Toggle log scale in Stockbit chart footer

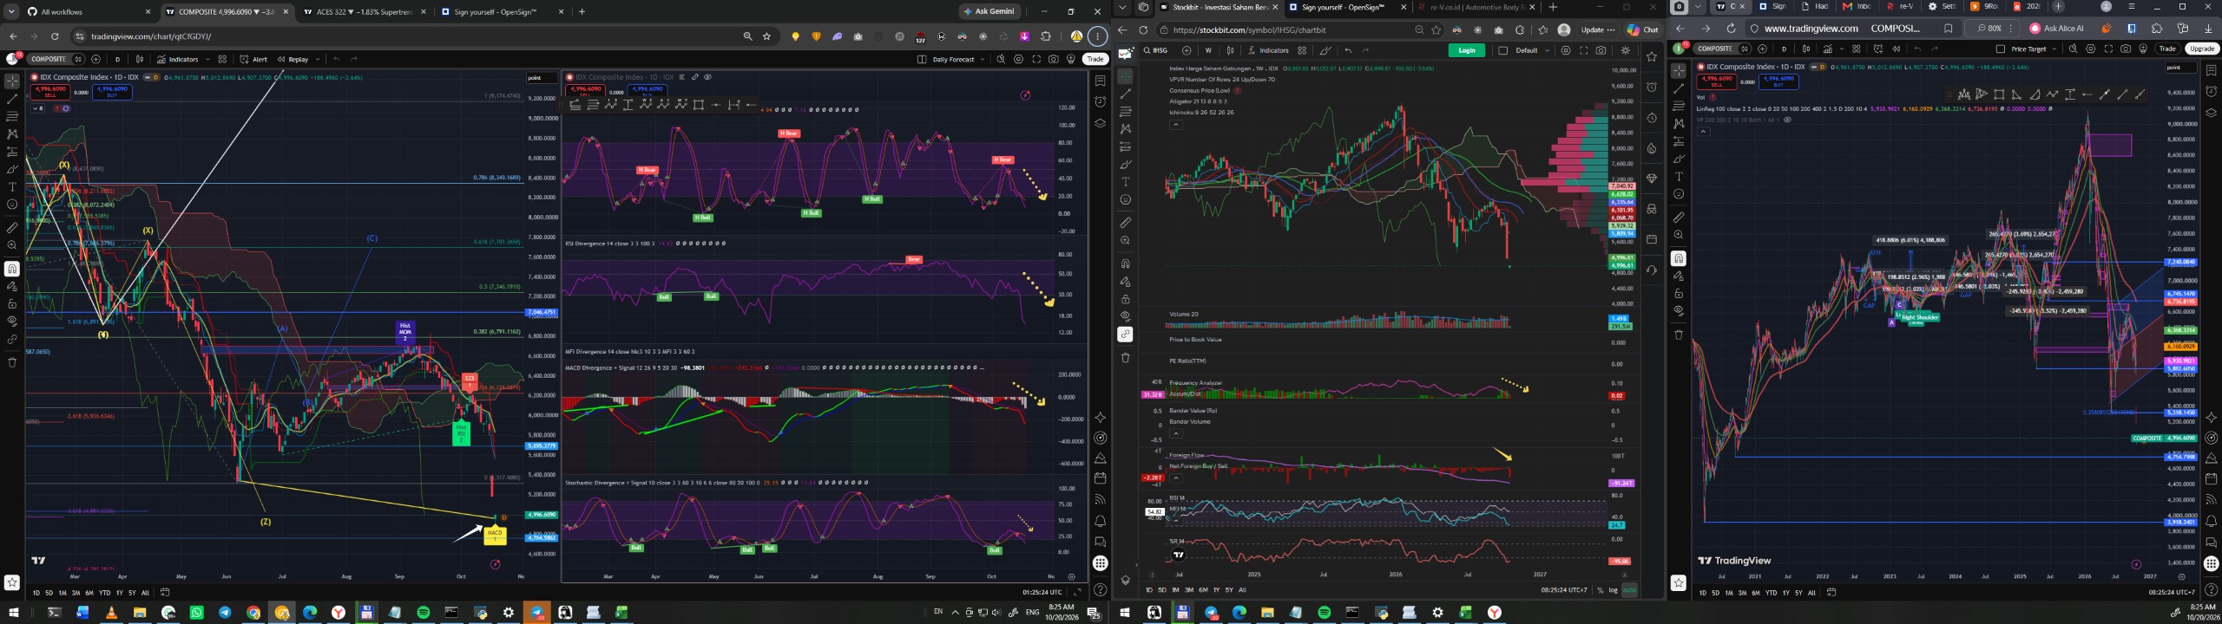point(1613,590)
